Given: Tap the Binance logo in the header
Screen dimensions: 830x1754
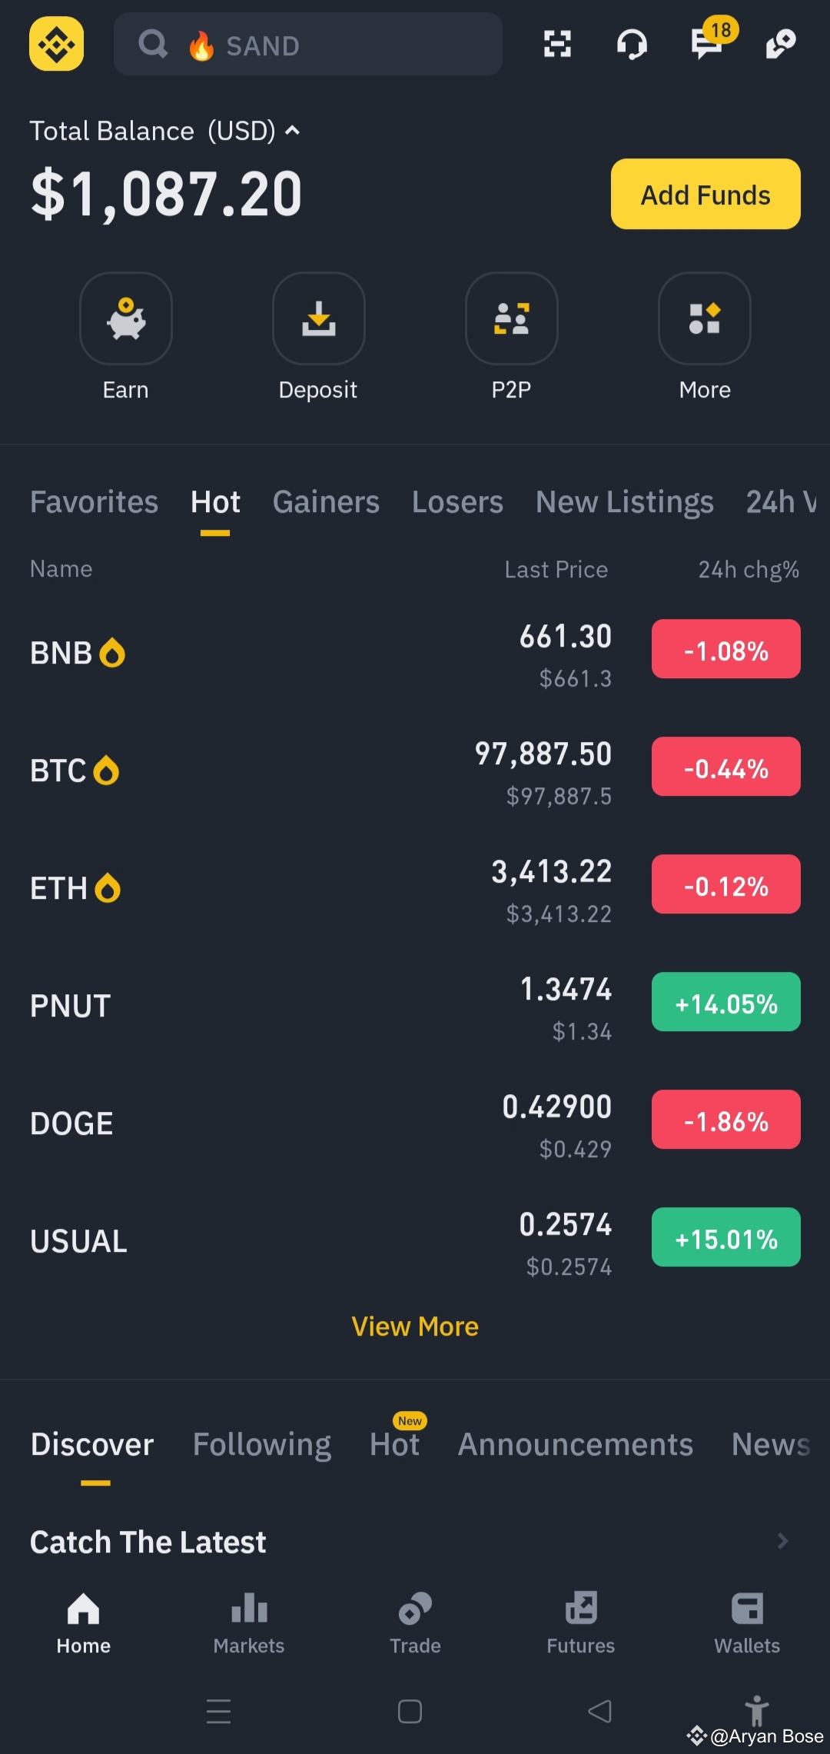Looking at the screenshot, I should [x=57, y=44].
